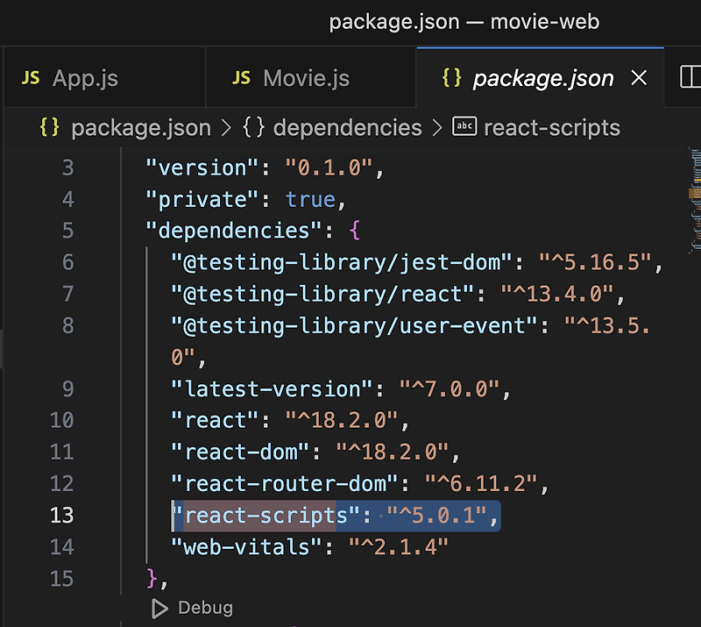Open the dependencies breadcrumb segment

point(347,128)
